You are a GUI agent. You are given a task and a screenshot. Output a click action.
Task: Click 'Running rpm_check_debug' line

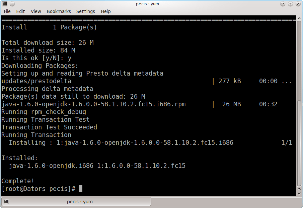pyautogui.click(x=44, y=112)
